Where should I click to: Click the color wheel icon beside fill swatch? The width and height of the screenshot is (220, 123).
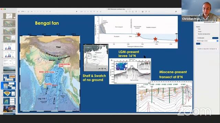coord(201,44)
